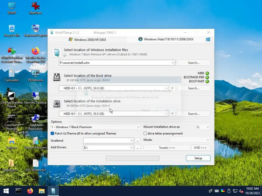The image size is (262, 196).
Task: Open Firefox from the taskbar
Action: point(30,191)
